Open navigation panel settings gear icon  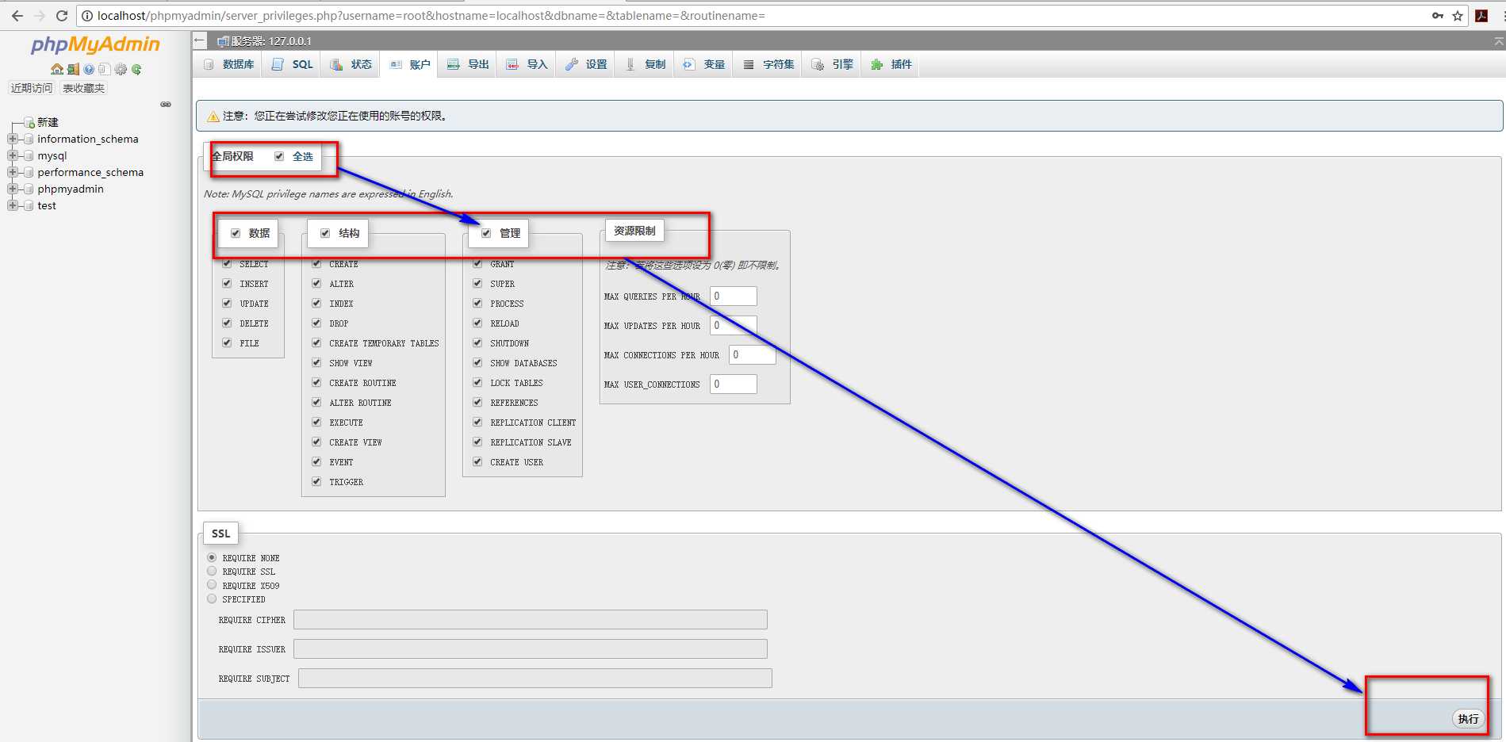click(x=121, y=70)
